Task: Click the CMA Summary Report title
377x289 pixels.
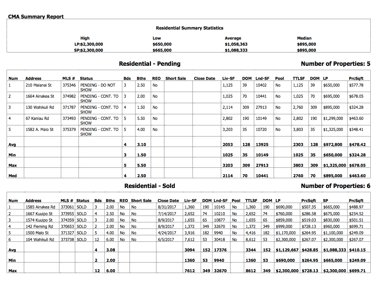Action: pos(36,17)
